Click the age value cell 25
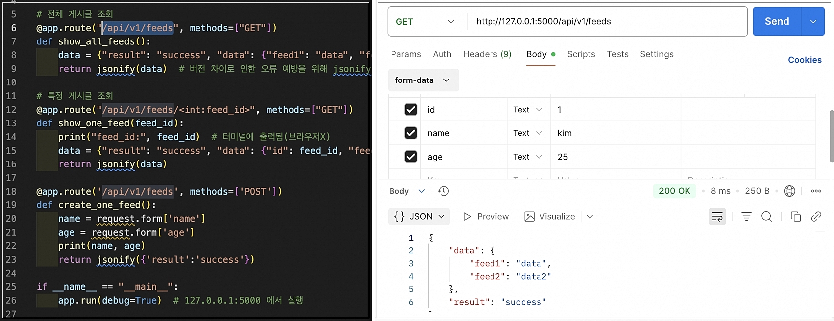834x321 pixels. (616, 157)
